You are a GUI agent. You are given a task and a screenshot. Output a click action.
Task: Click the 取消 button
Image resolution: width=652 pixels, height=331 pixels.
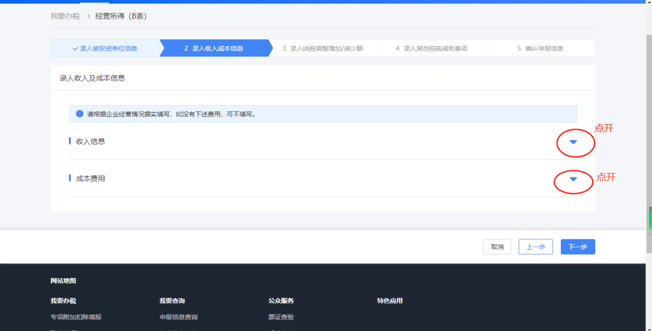pyautogui.click(x=497, y=247)
